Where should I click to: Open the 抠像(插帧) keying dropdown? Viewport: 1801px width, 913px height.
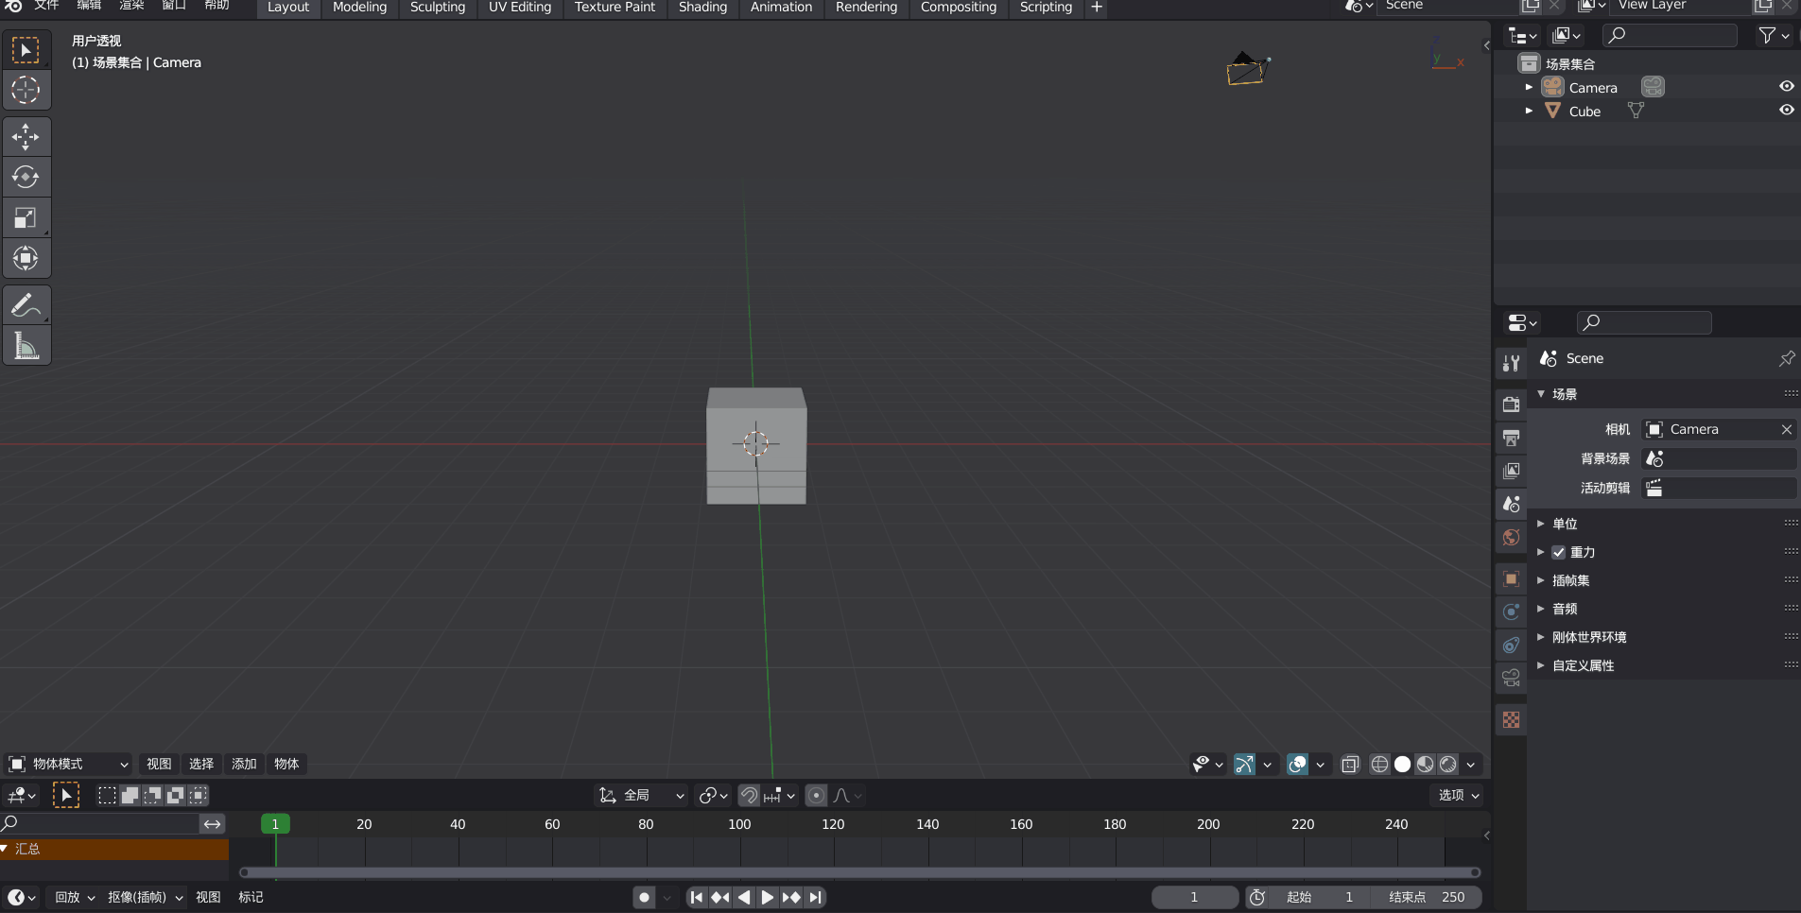point(145,897)
